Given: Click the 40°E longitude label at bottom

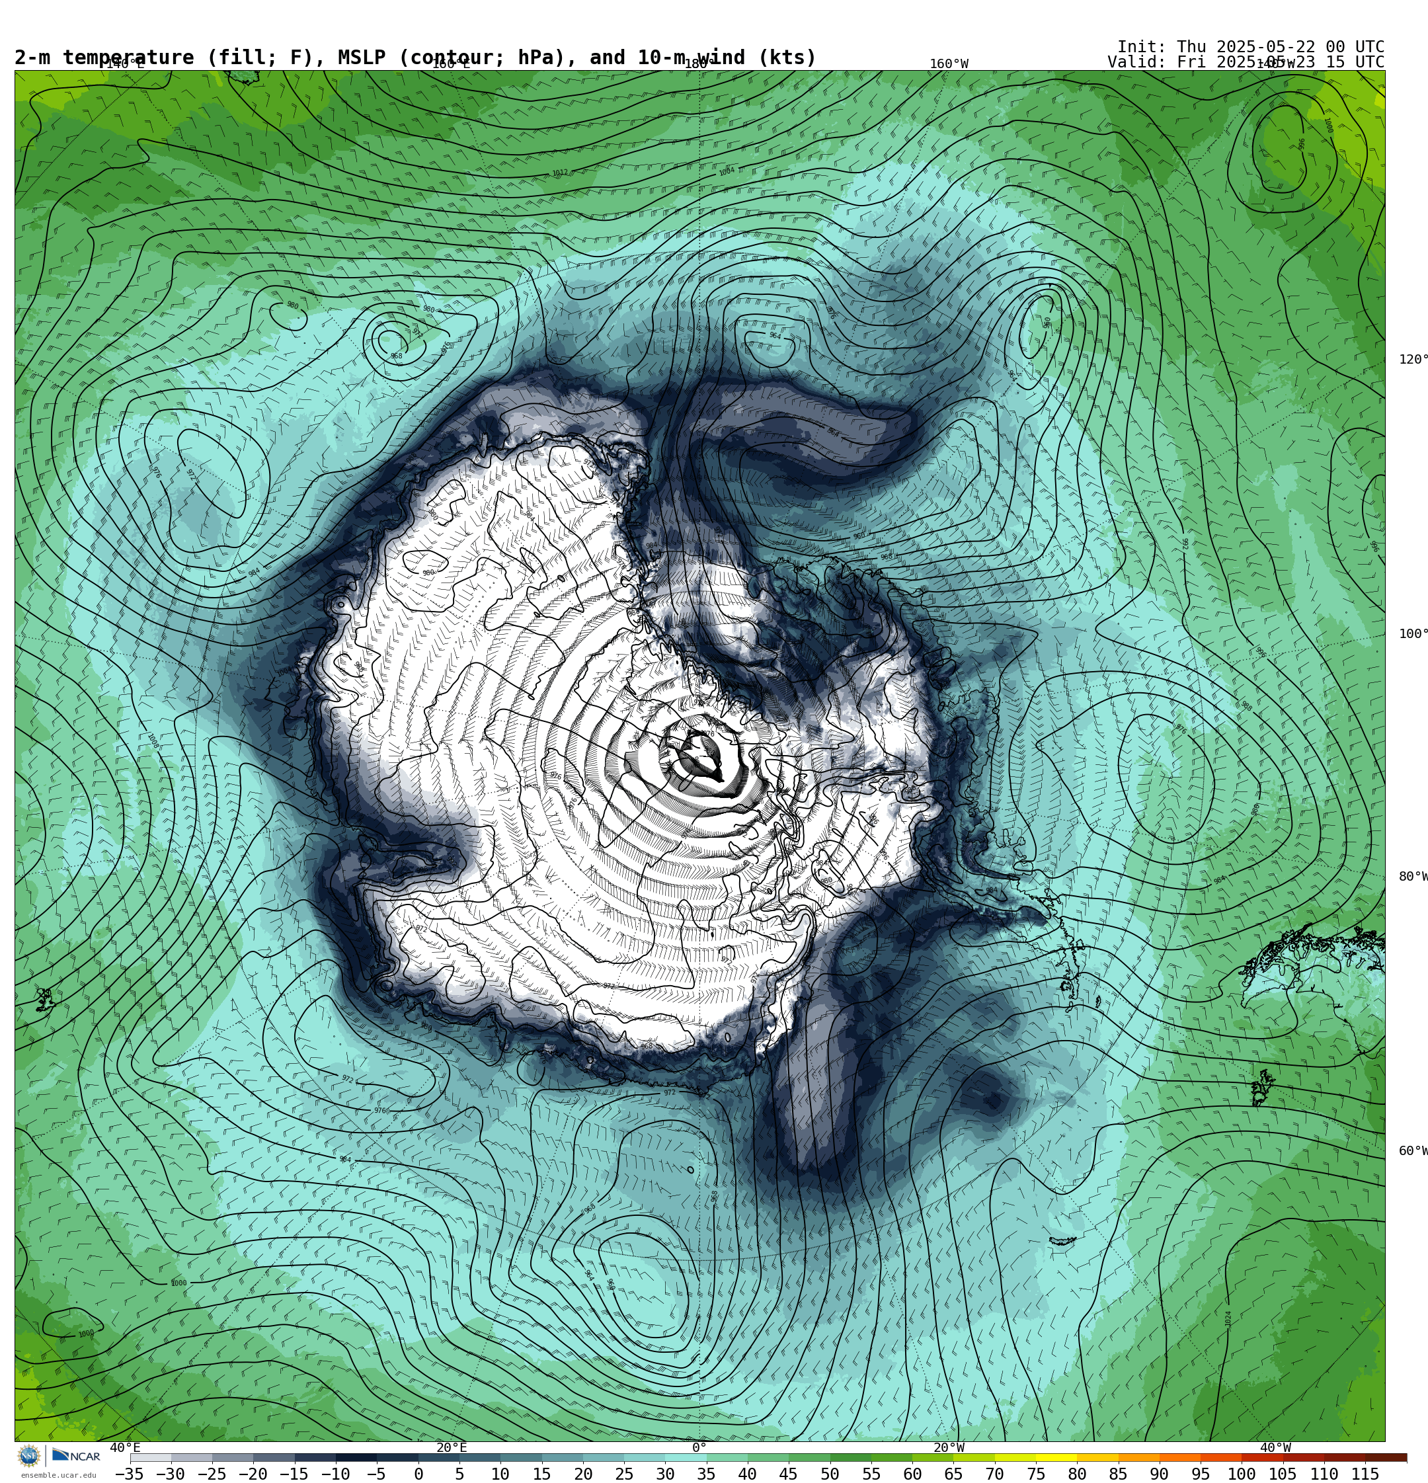Looking at the screenshot, I should [x=125, y=1447].
